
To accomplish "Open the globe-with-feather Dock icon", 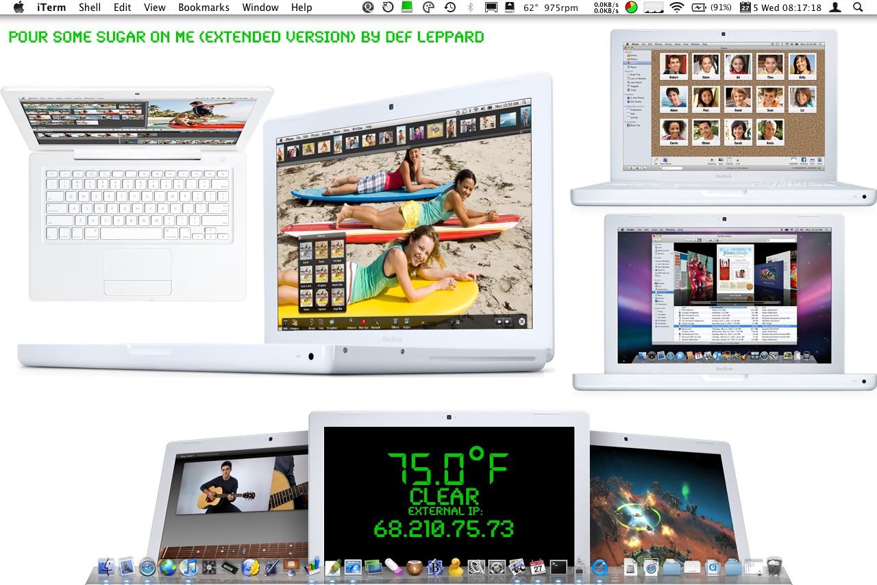I will tap(250, 567).
